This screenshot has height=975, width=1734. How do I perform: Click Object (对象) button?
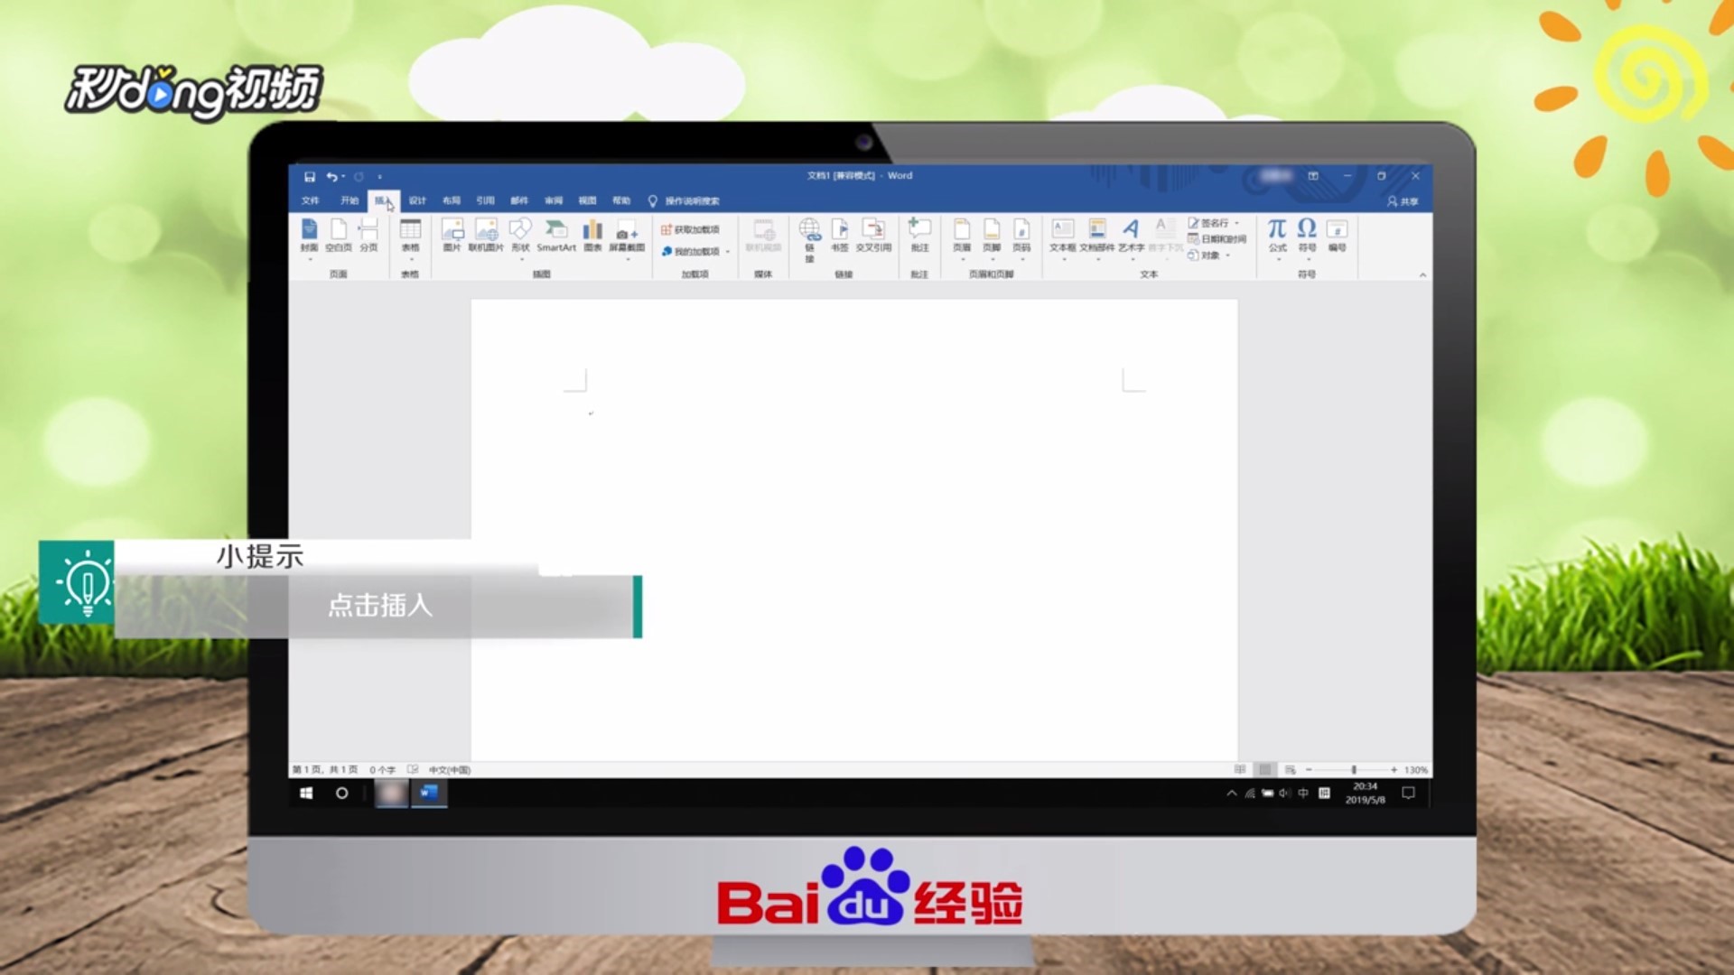[x=1204, y=255]
